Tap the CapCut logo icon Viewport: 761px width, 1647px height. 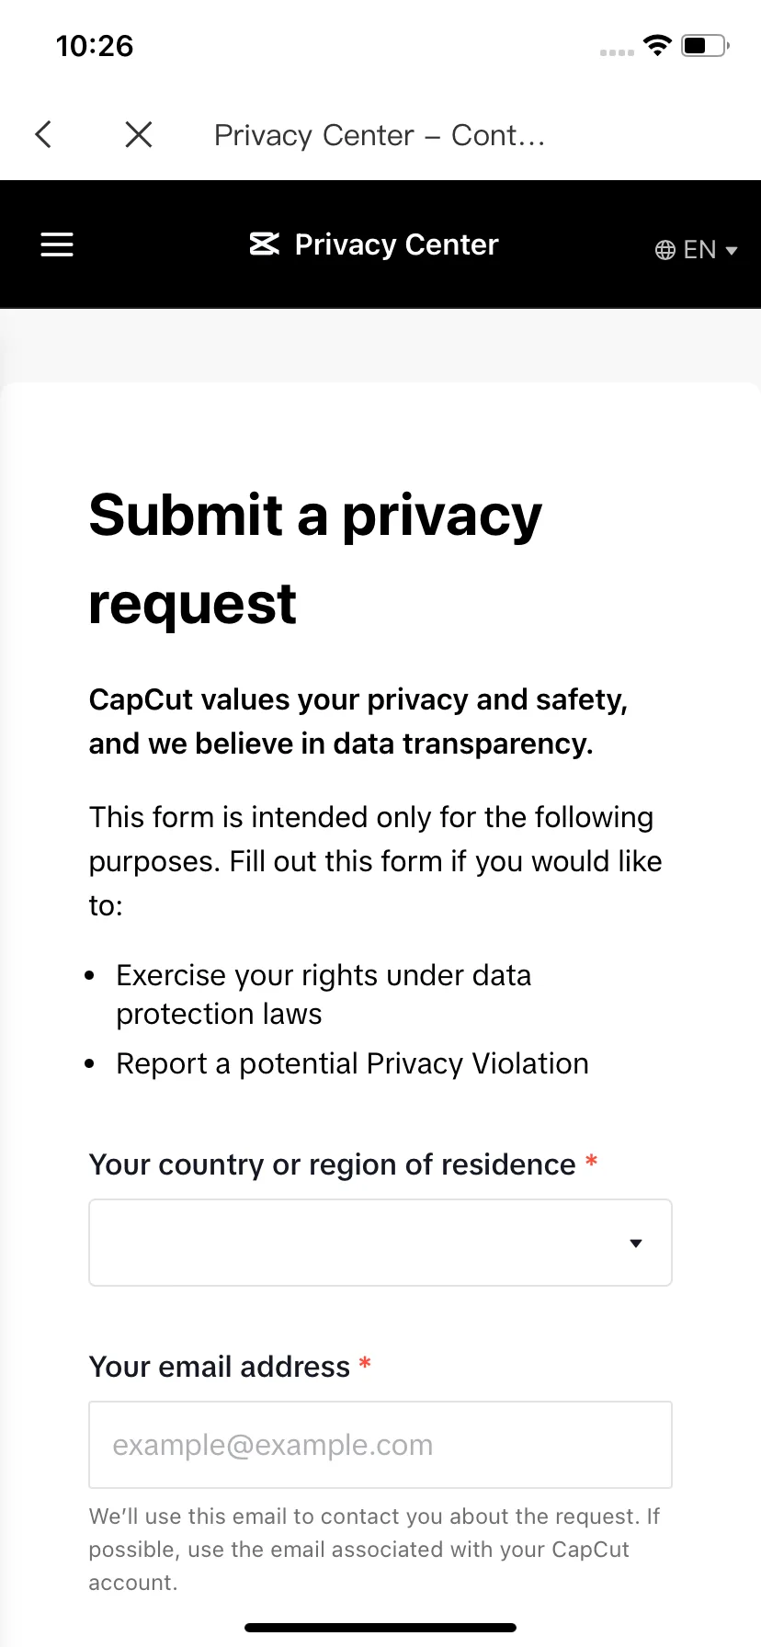[265, 244]
